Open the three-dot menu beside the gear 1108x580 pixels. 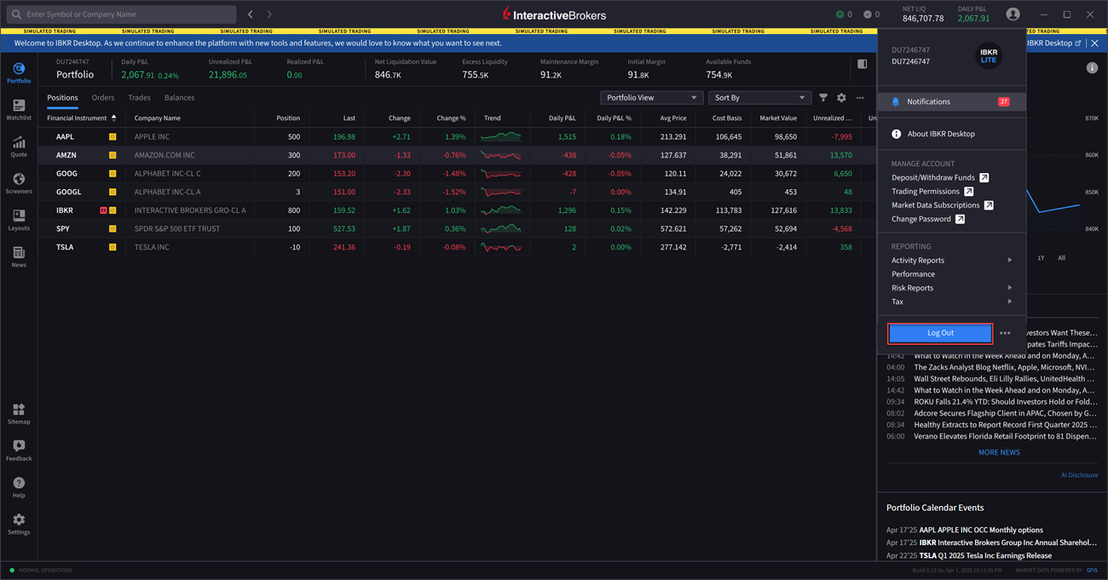860,98
